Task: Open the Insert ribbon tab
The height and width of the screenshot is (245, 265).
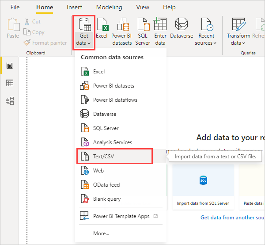Action: [74, 8]
